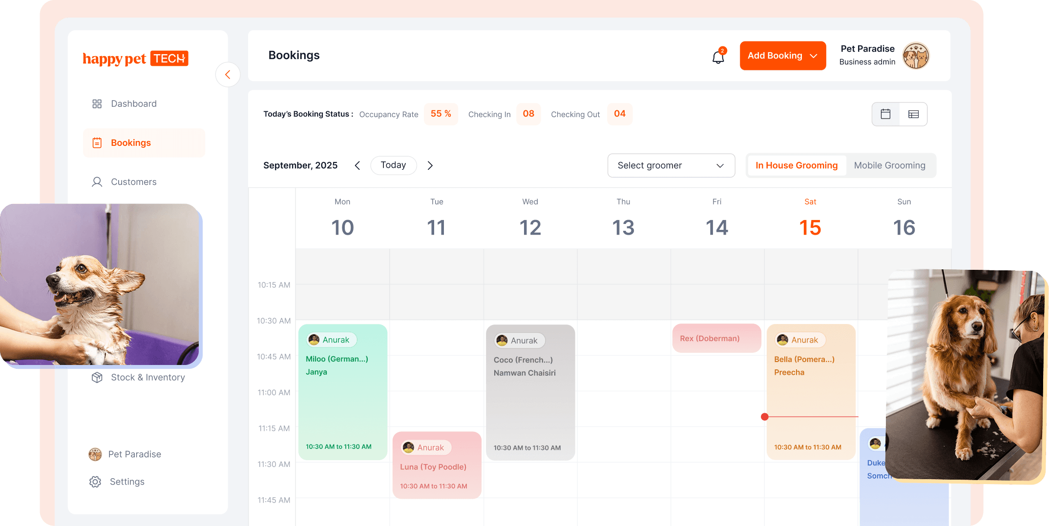The image size is (1049, 526).
Task: Open the Customers menu item
Action: pos(133,182)
